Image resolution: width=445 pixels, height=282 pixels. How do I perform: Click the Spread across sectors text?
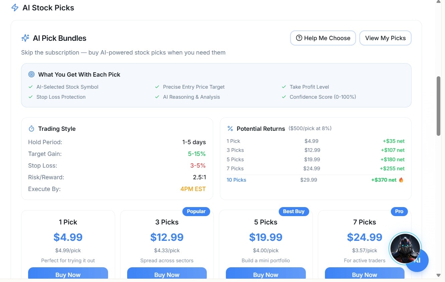pyautogui.click(x=167, y=261)
